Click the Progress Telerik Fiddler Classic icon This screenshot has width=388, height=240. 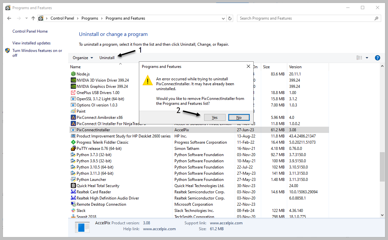coord(73,142)
